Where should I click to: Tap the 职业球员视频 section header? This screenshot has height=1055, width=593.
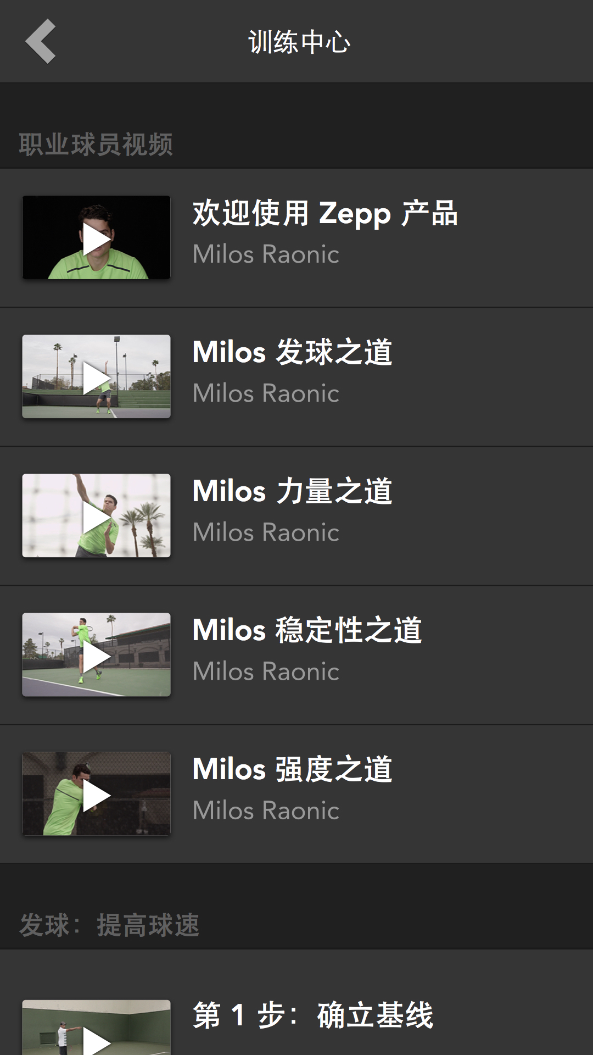tap(96, 145)
